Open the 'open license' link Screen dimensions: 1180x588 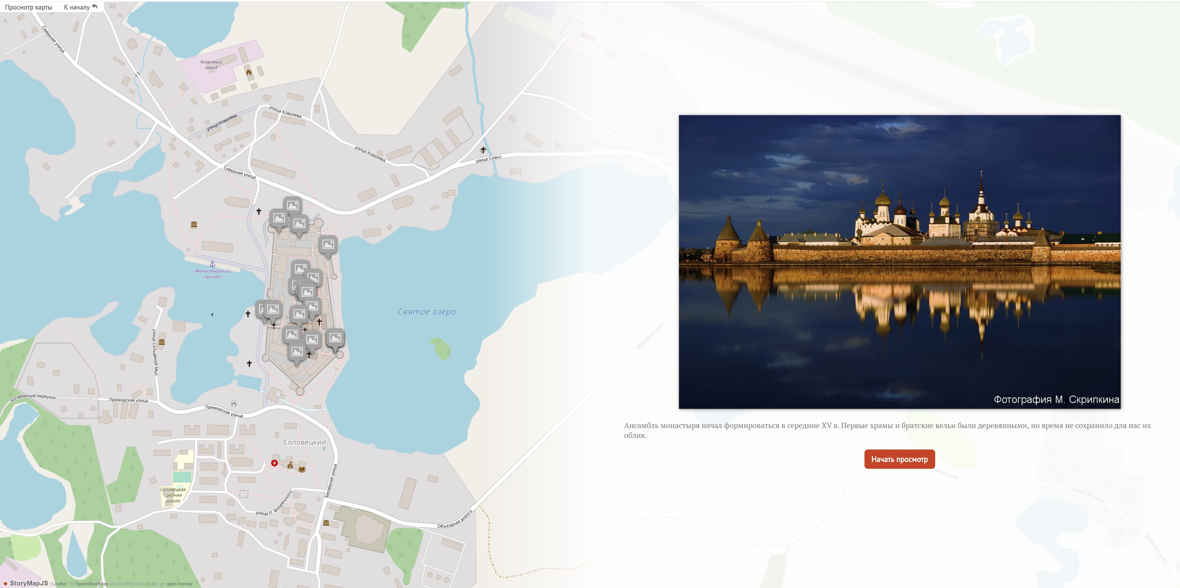179,584
